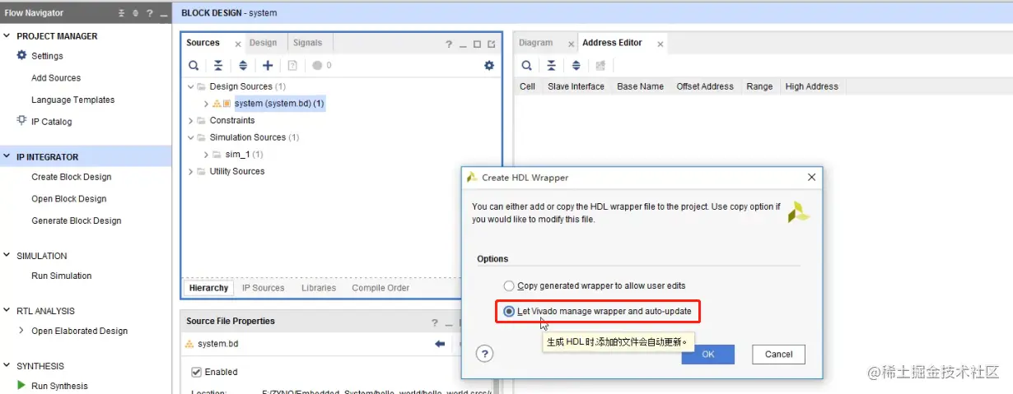Click the Settings gear in Project Manager

pyautogui.click(x=22, y=55)
